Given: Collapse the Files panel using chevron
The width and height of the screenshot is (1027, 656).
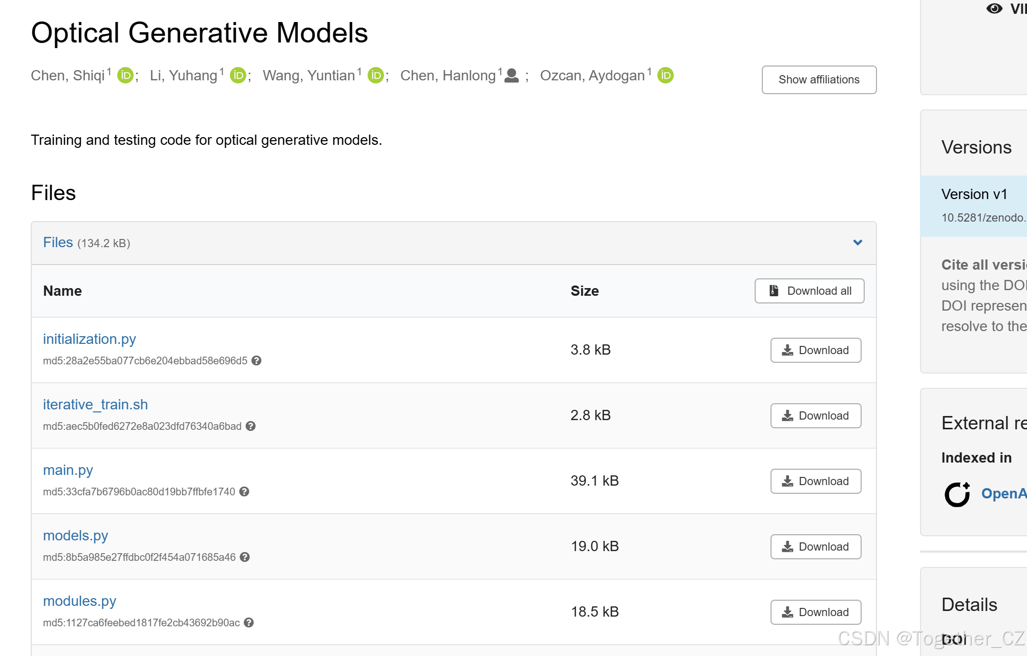Looking at the screenshot, I should (858, 243).
